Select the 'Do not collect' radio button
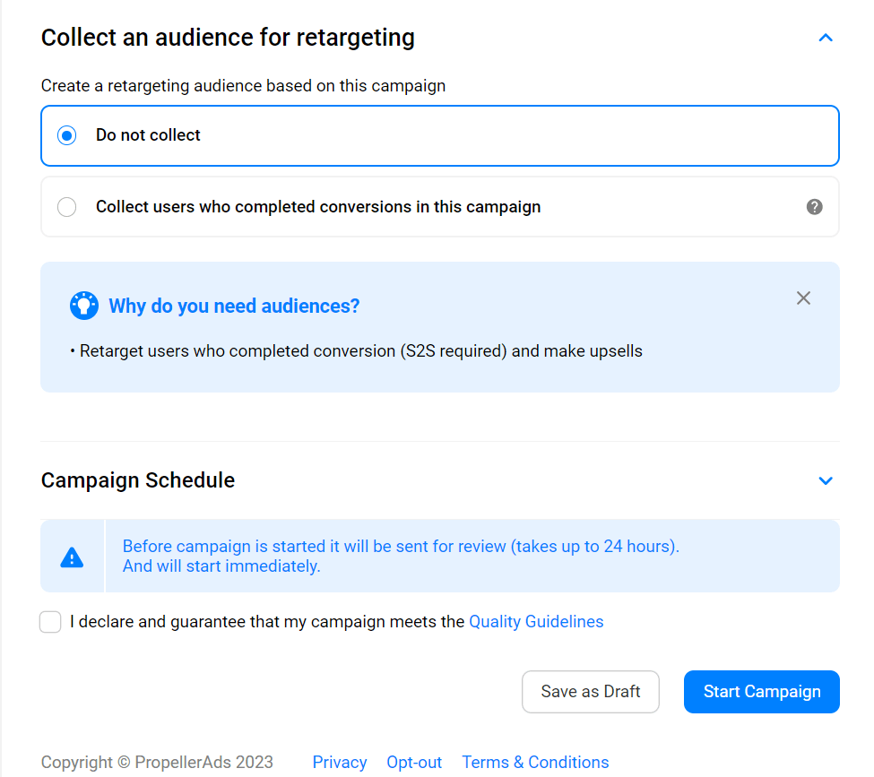This screenshot has width=874, height=777. (x=67, y=135)
